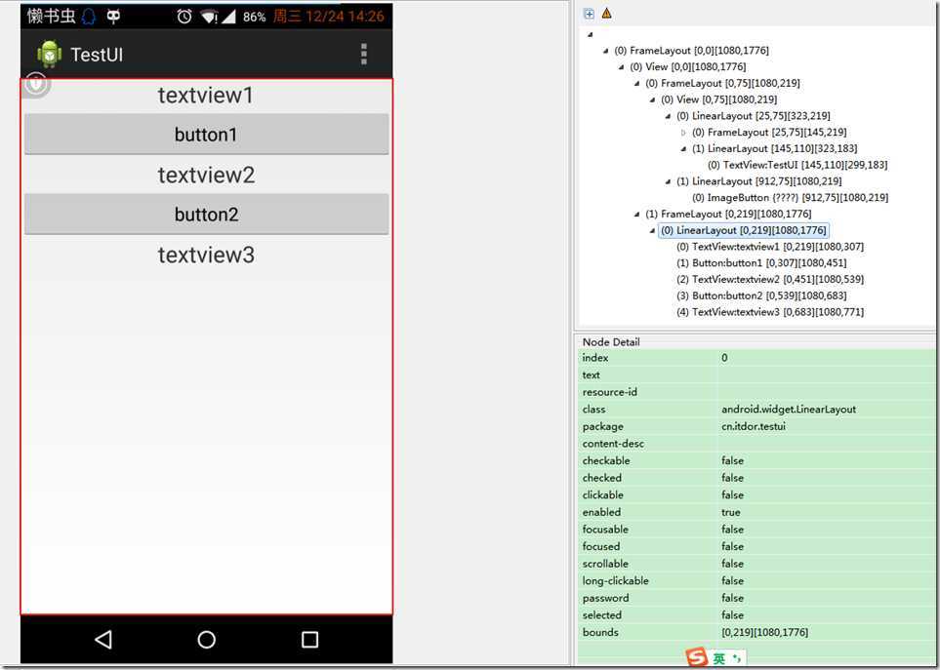Viewport: 940px width, 670px height.
Task: Select the ImageButton tree node
Action: (x=790, y=197)
